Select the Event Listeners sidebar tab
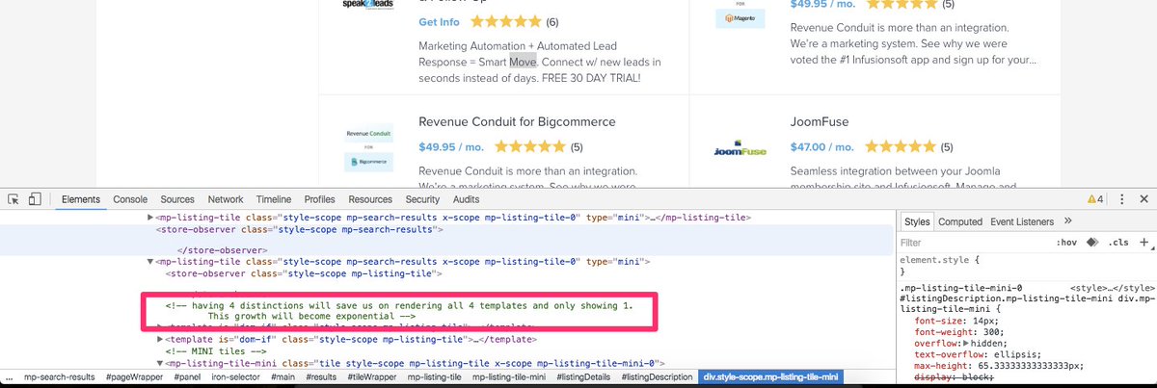1157x388 pixels. click(1022, 221)
